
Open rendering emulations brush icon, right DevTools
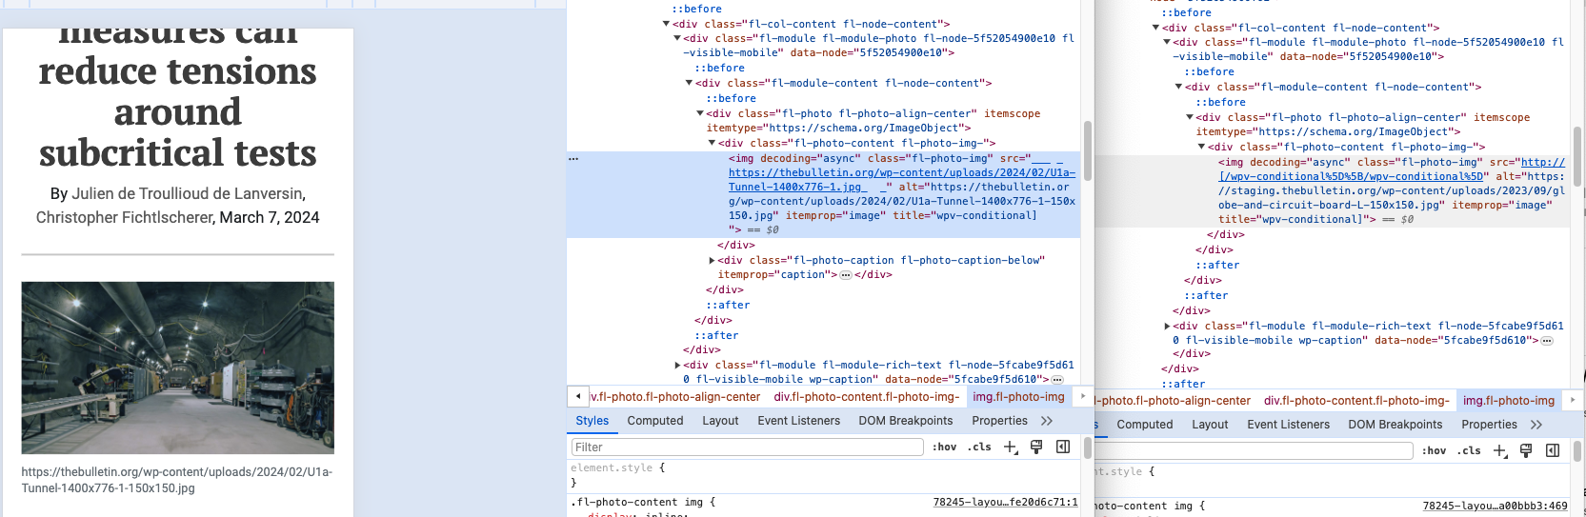[x=1526, y=450]
